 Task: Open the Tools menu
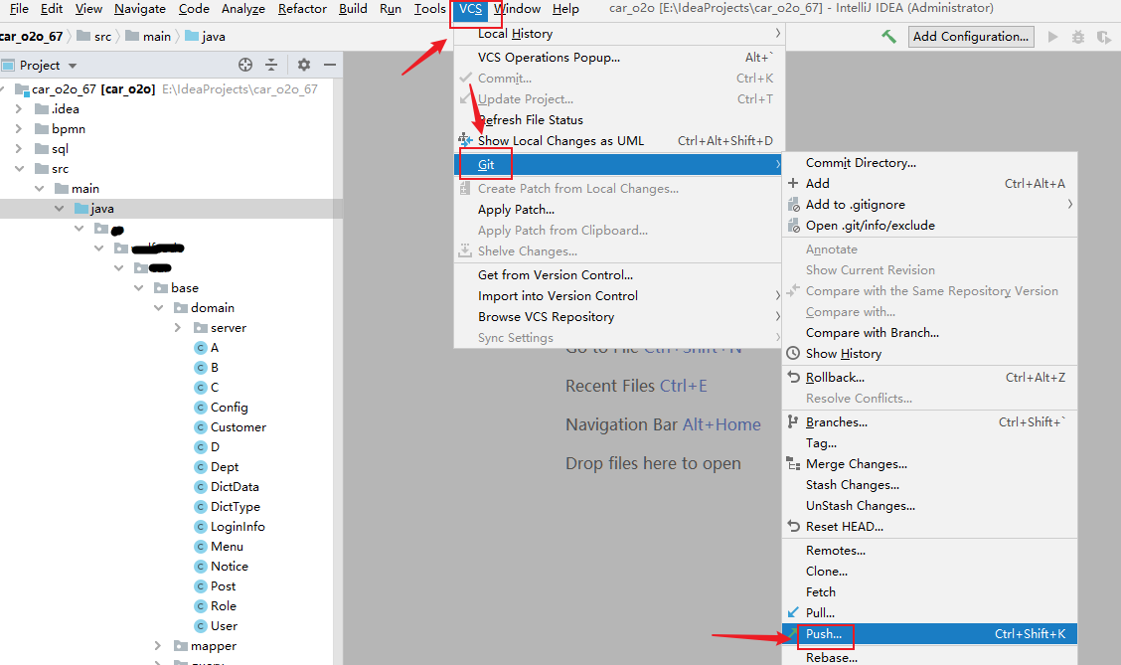pos(429,9)
